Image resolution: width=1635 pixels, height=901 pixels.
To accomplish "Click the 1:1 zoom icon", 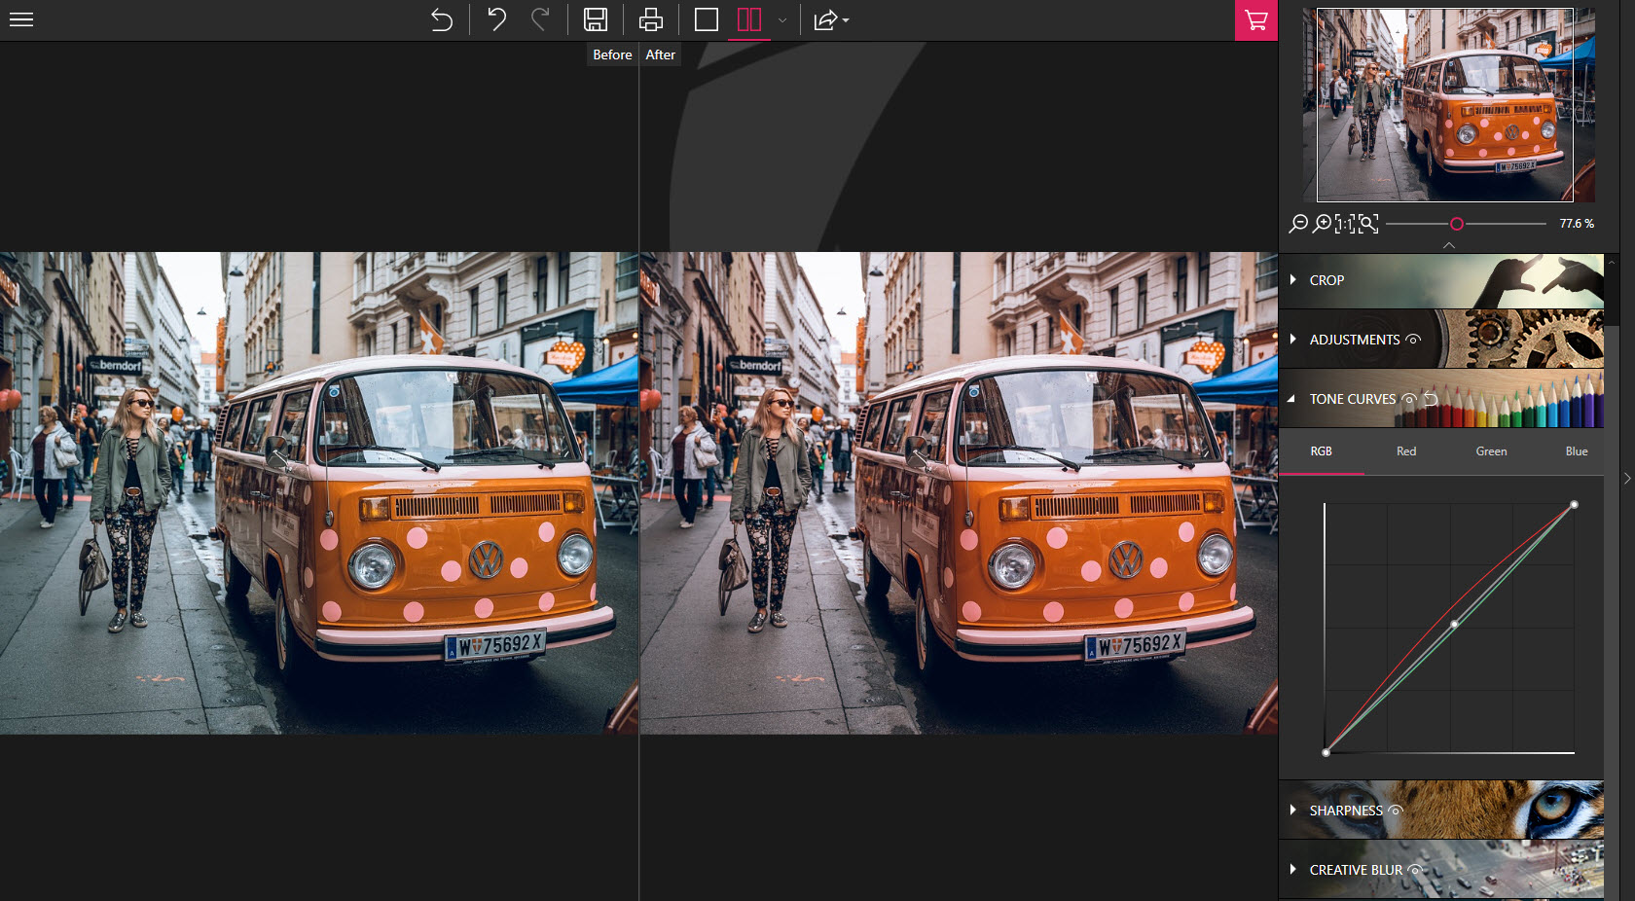I will tap(1343, 224).
